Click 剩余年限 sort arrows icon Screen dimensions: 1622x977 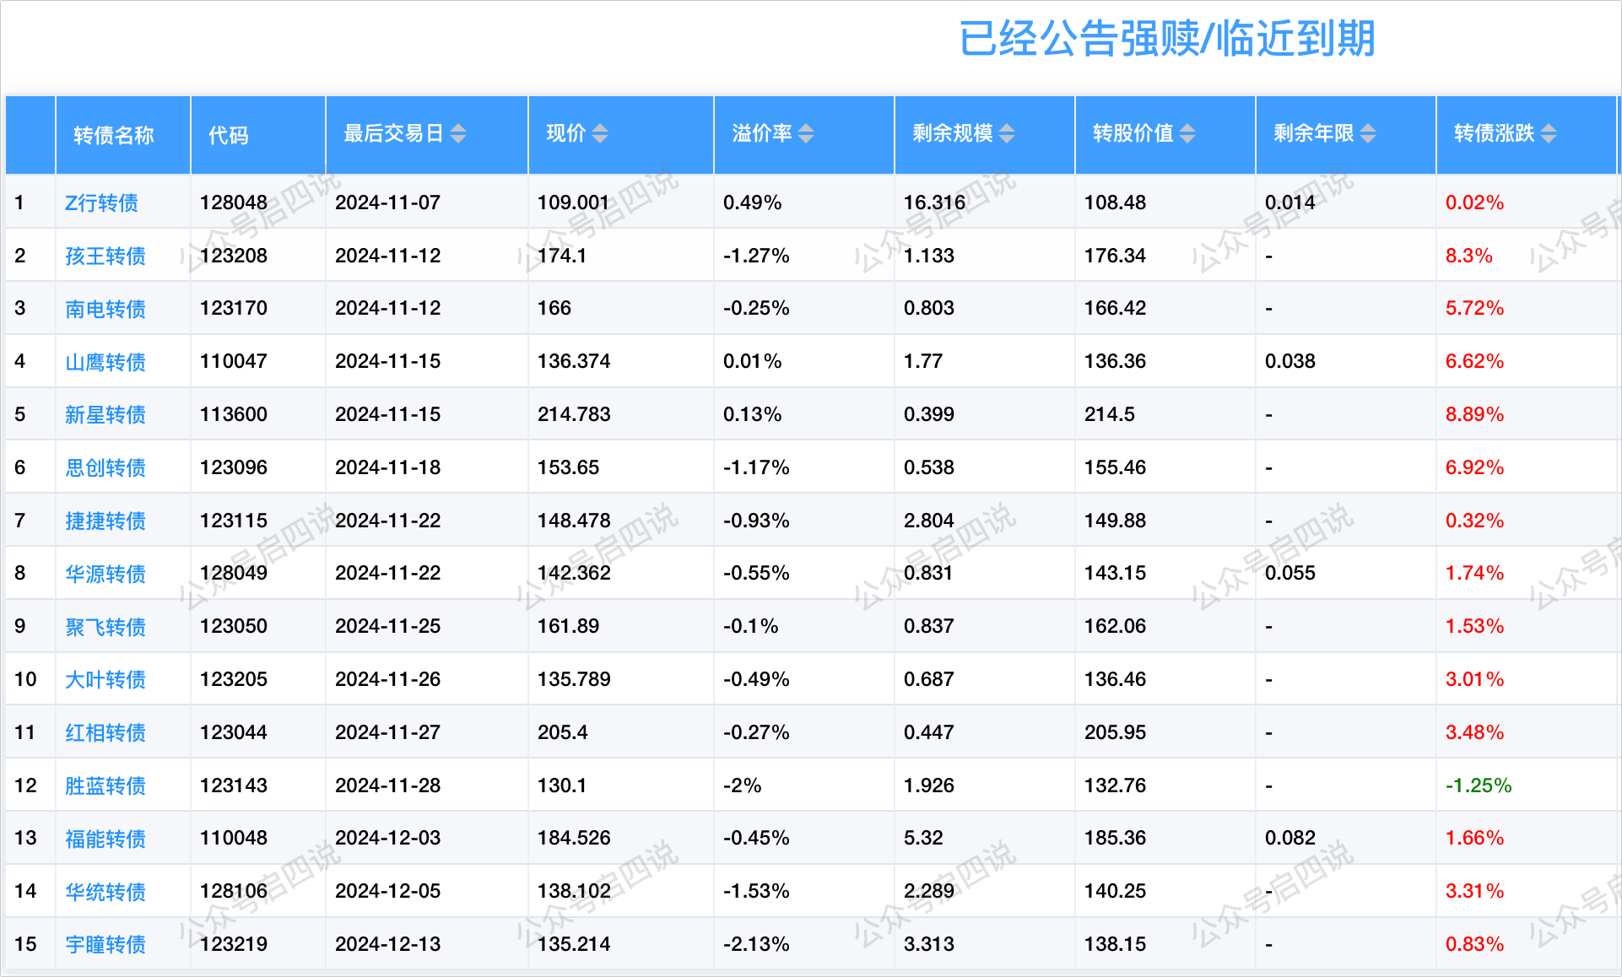[x=1367, y=133]
